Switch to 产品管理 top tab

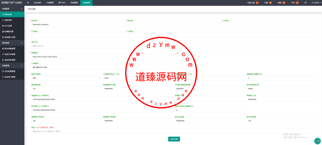50,2
